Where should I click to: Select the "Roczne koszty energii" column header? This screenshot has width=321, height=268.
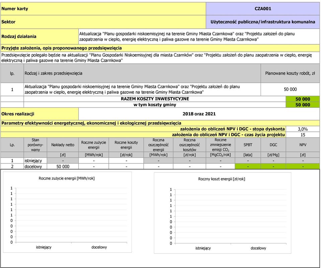point(126,145)
